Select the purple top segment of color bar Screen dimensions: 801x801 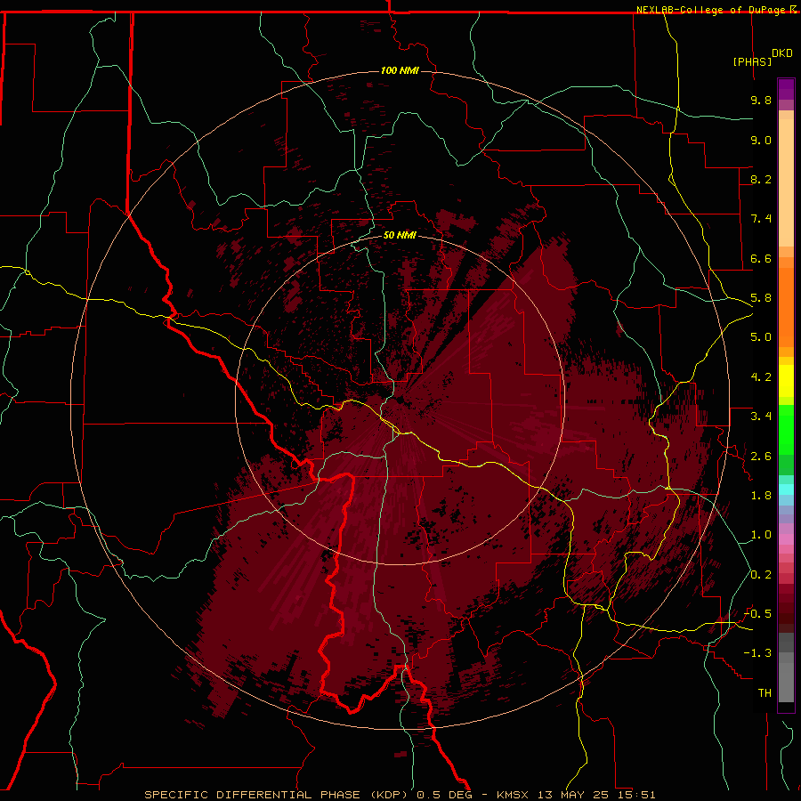pyautogui.click(x=786, y=89)
